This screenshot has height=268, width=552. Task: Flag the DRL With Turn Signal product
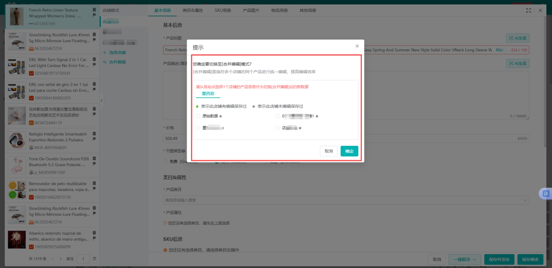point(94,64)
